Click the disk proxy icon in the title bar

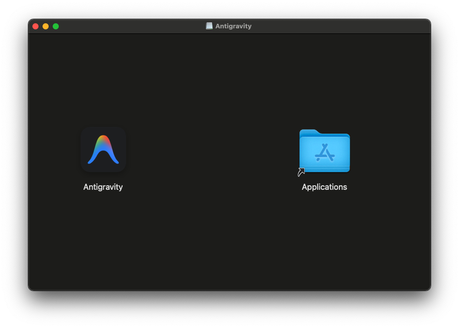[209, 26]
